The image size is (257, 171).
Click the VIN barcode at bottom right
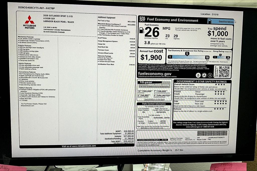tap(212, 133)
